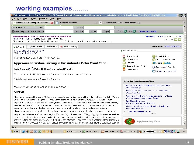
Task: Switch to the ScienceDirect taskbar button
Action: coord(147,132)
